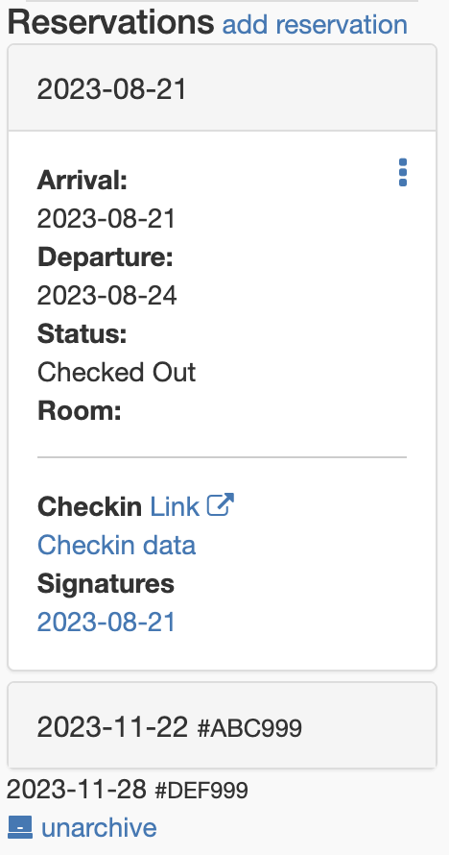This screenshot has height=855, width=449.
Task: Click the bold Checkin label
Action: click(89, 506)
